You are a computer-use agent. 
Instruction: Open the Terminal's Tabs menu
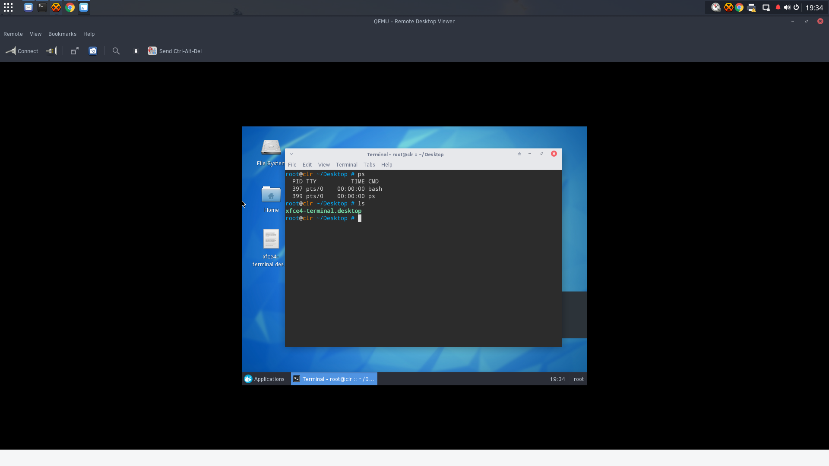(x=369, y=165)
